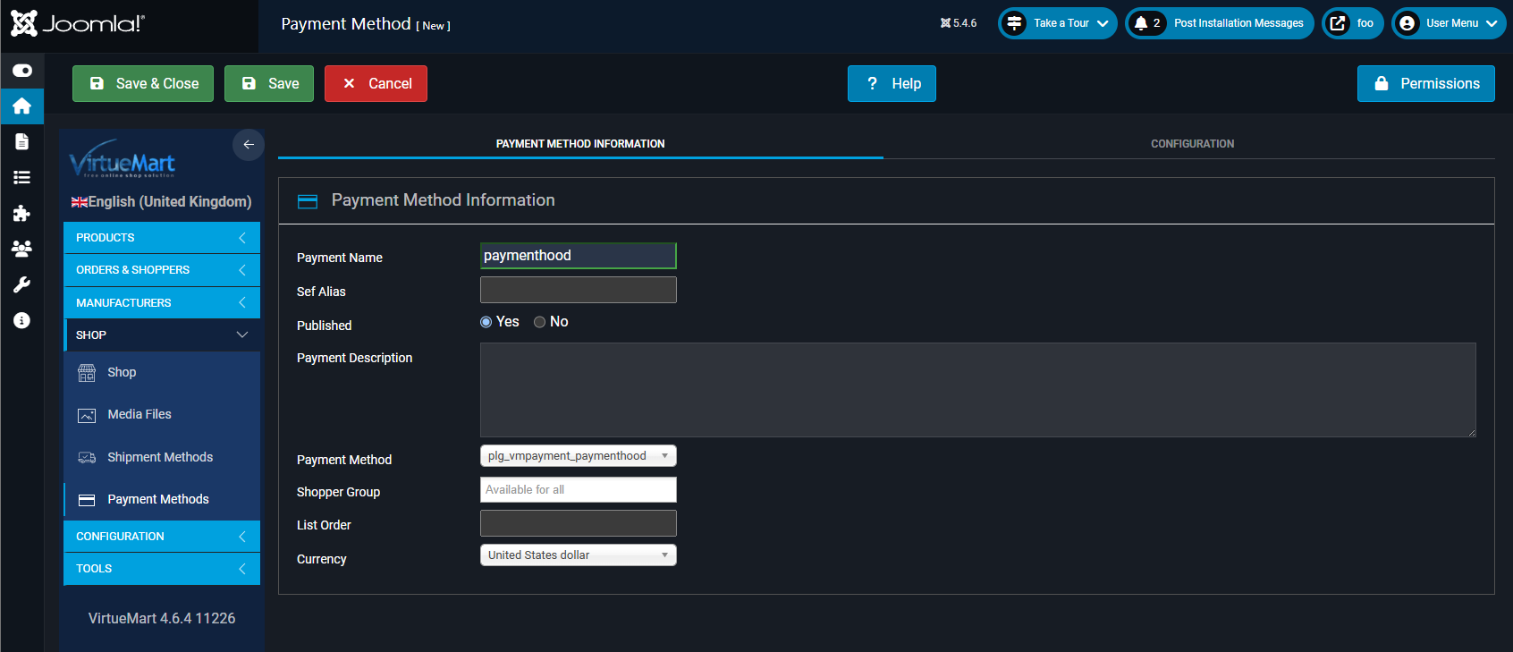Screen dimensions: 1513x652
Task: Open Post Installation Messages
Action: (x=1220, y=23)
